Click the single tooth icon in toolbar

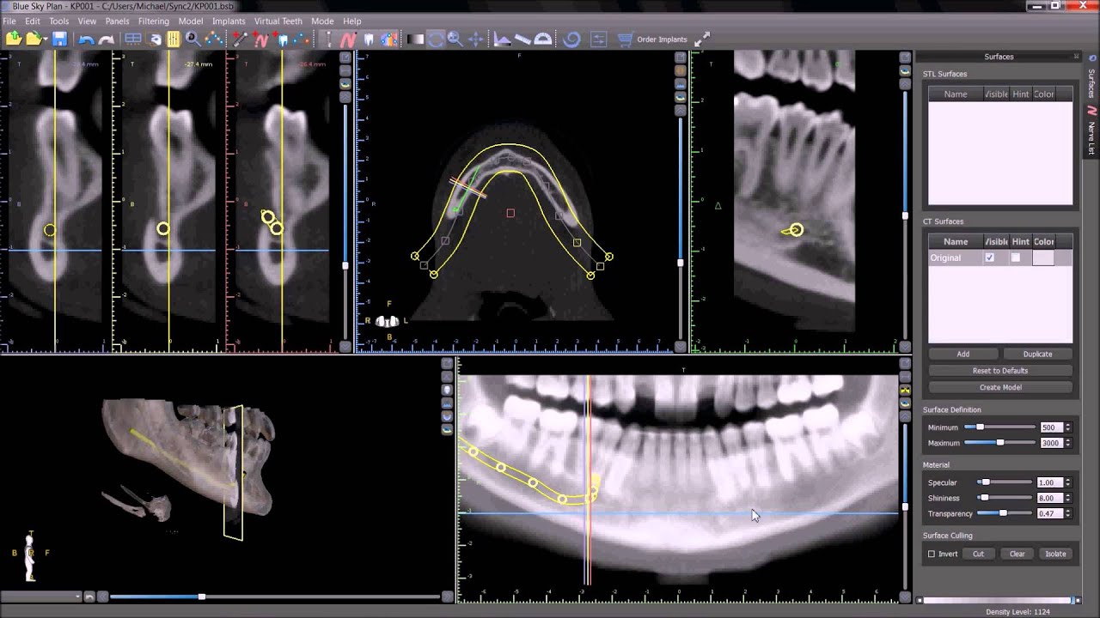click(x=370, y=39)
